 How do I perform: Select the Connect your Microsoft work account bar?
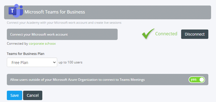click(x=62, y=34)
